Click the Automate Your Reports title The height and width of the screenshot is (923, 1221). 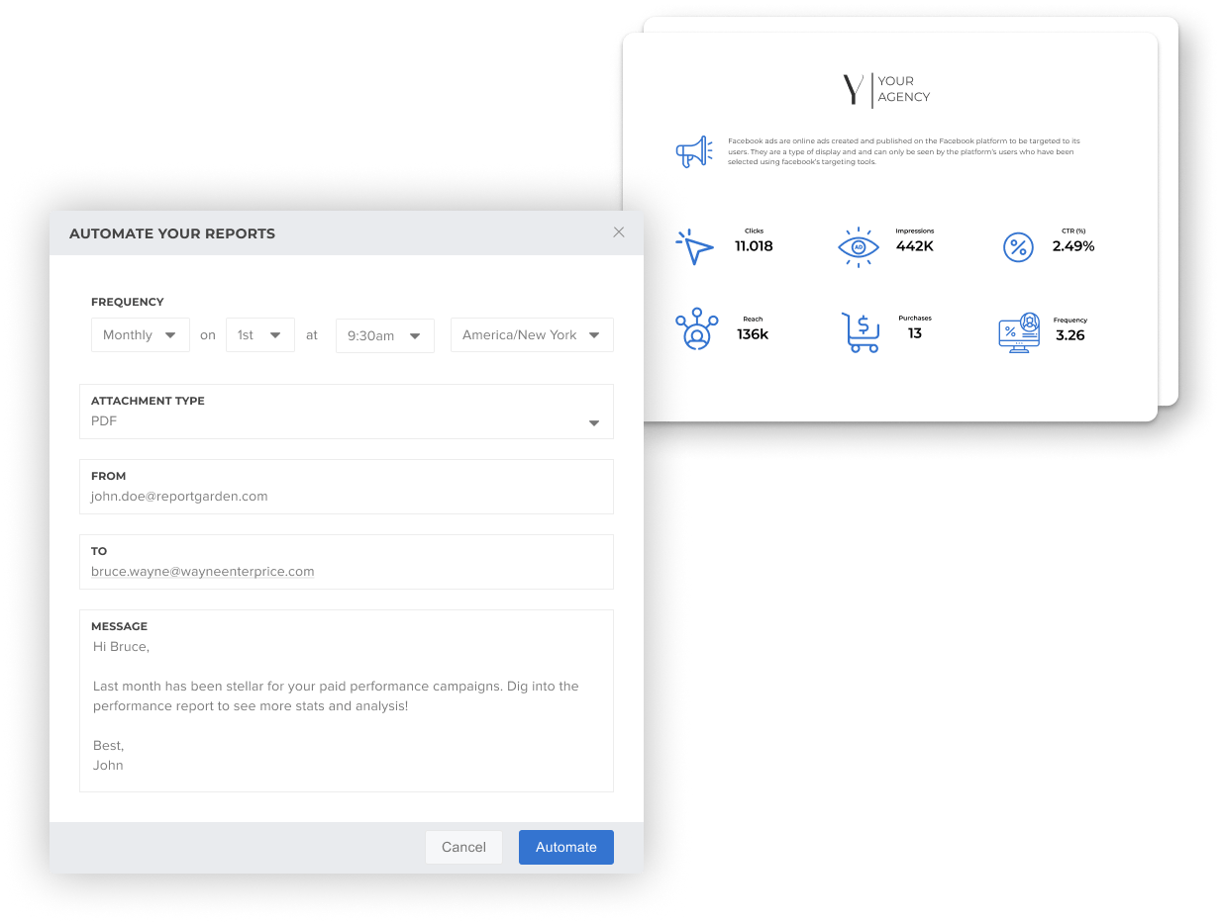point(172,233)
